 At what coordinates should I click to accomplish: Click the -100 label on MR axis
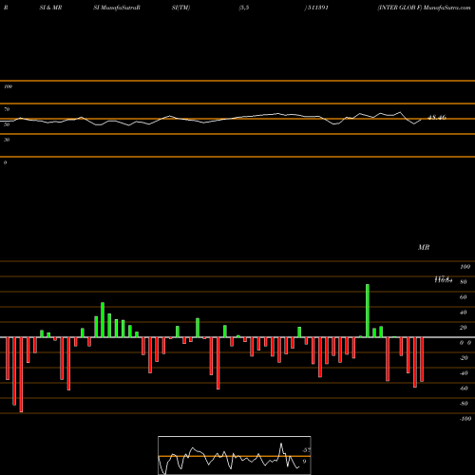pyautogui.click(x=465, y=419)
